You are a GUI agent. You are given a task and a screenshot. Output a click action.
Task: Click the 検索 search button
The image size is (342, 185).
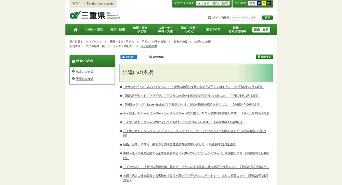pyautogui.click(x=267, y=18)
